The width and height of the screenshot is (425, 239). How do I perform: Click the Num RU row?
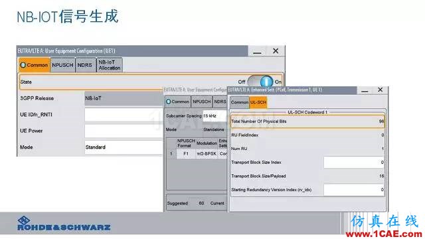point(307,149)
